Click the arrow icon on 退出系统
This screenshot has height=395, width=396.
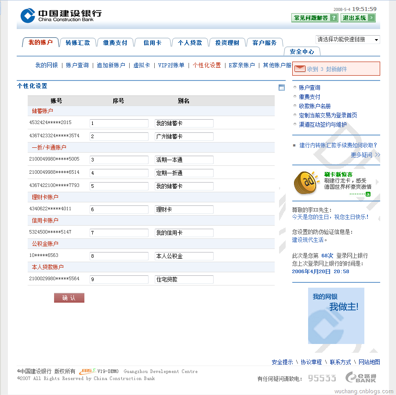(x=371, y=18)
